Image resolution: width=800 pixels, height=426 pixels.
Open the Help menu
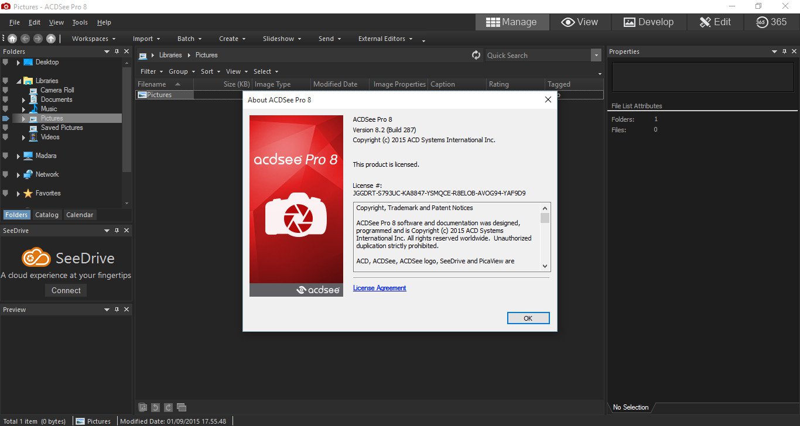click(x=104, y=22)
